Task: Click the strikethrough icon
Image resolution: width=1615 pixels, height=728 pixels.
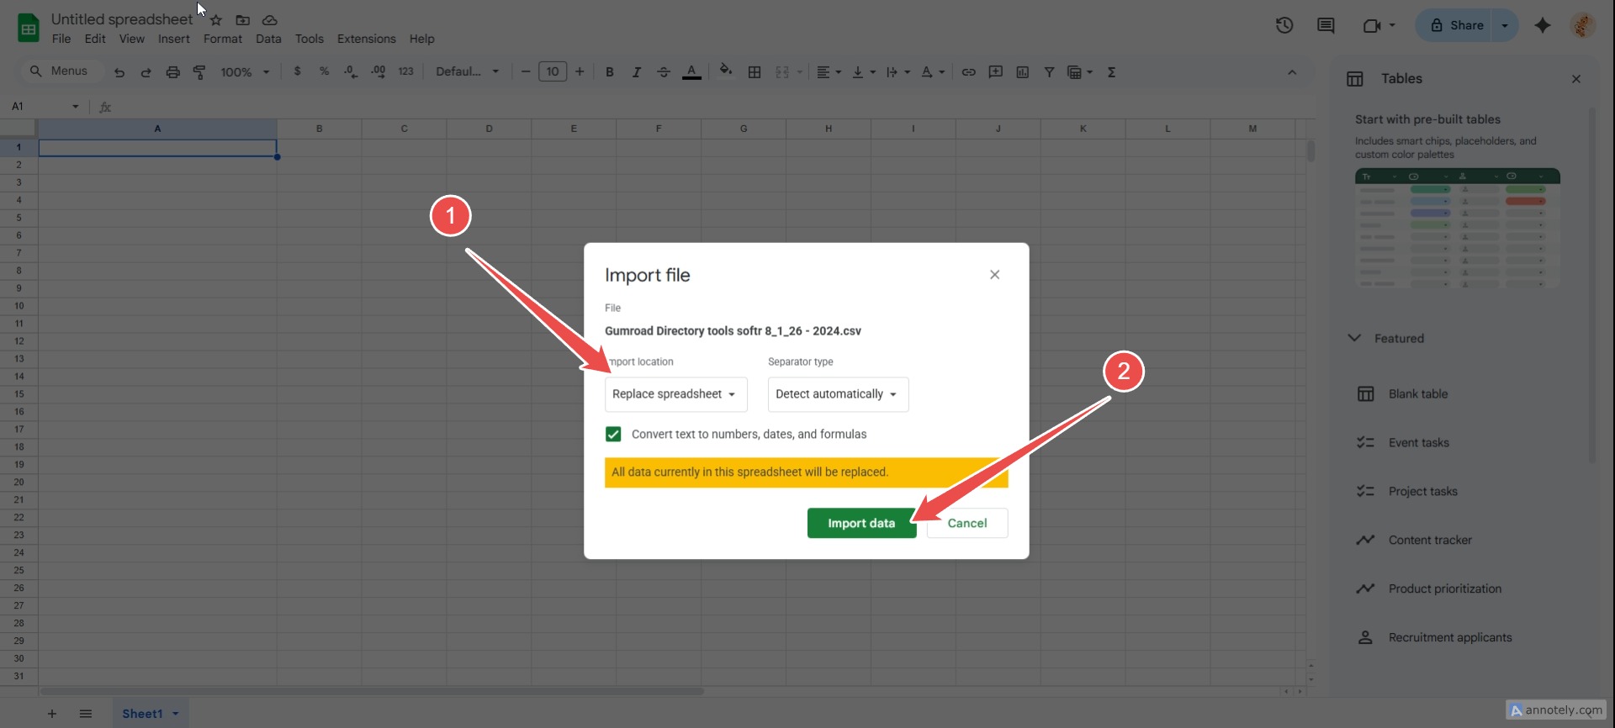Action: (x=664, y=72)
